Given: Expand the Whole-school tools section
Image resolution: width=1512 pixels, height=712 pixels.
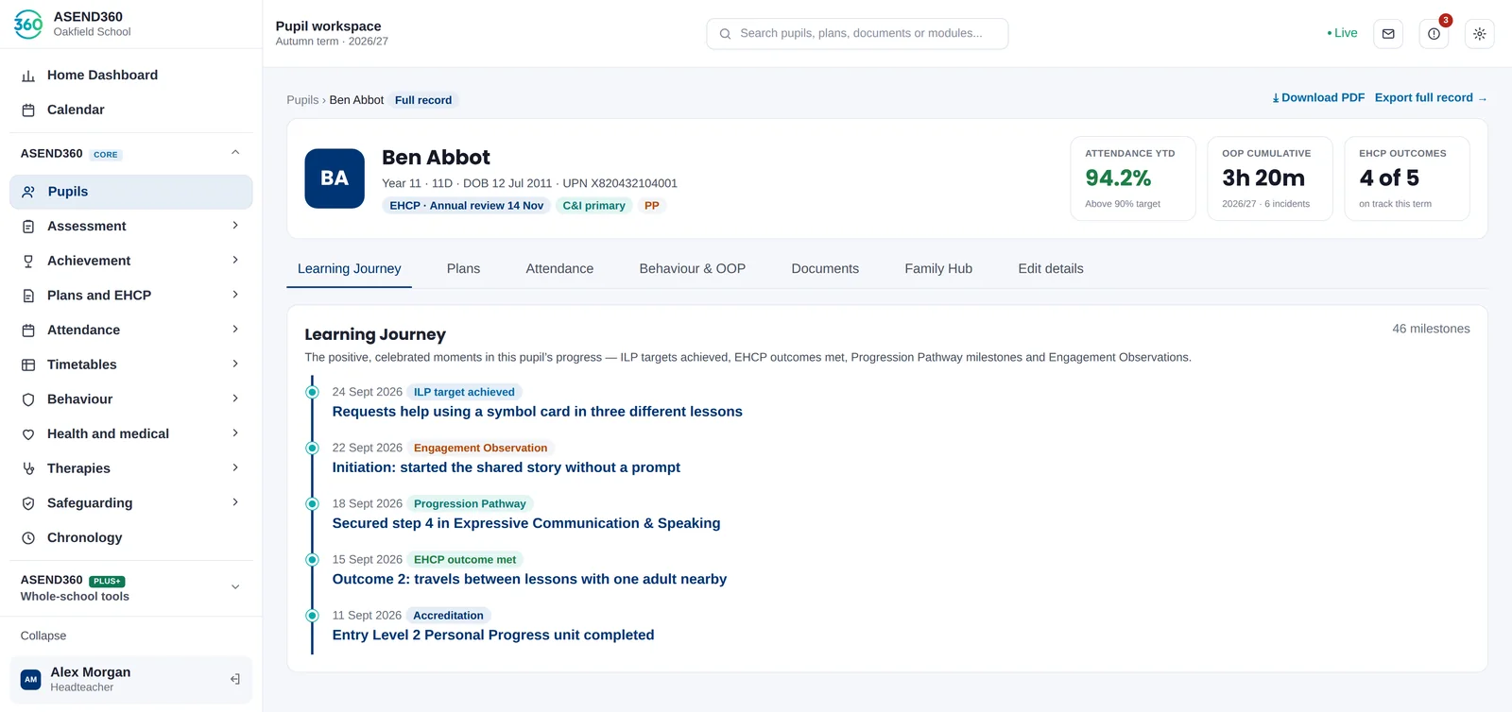Looking at the screenshot, I should pos(235,587).
